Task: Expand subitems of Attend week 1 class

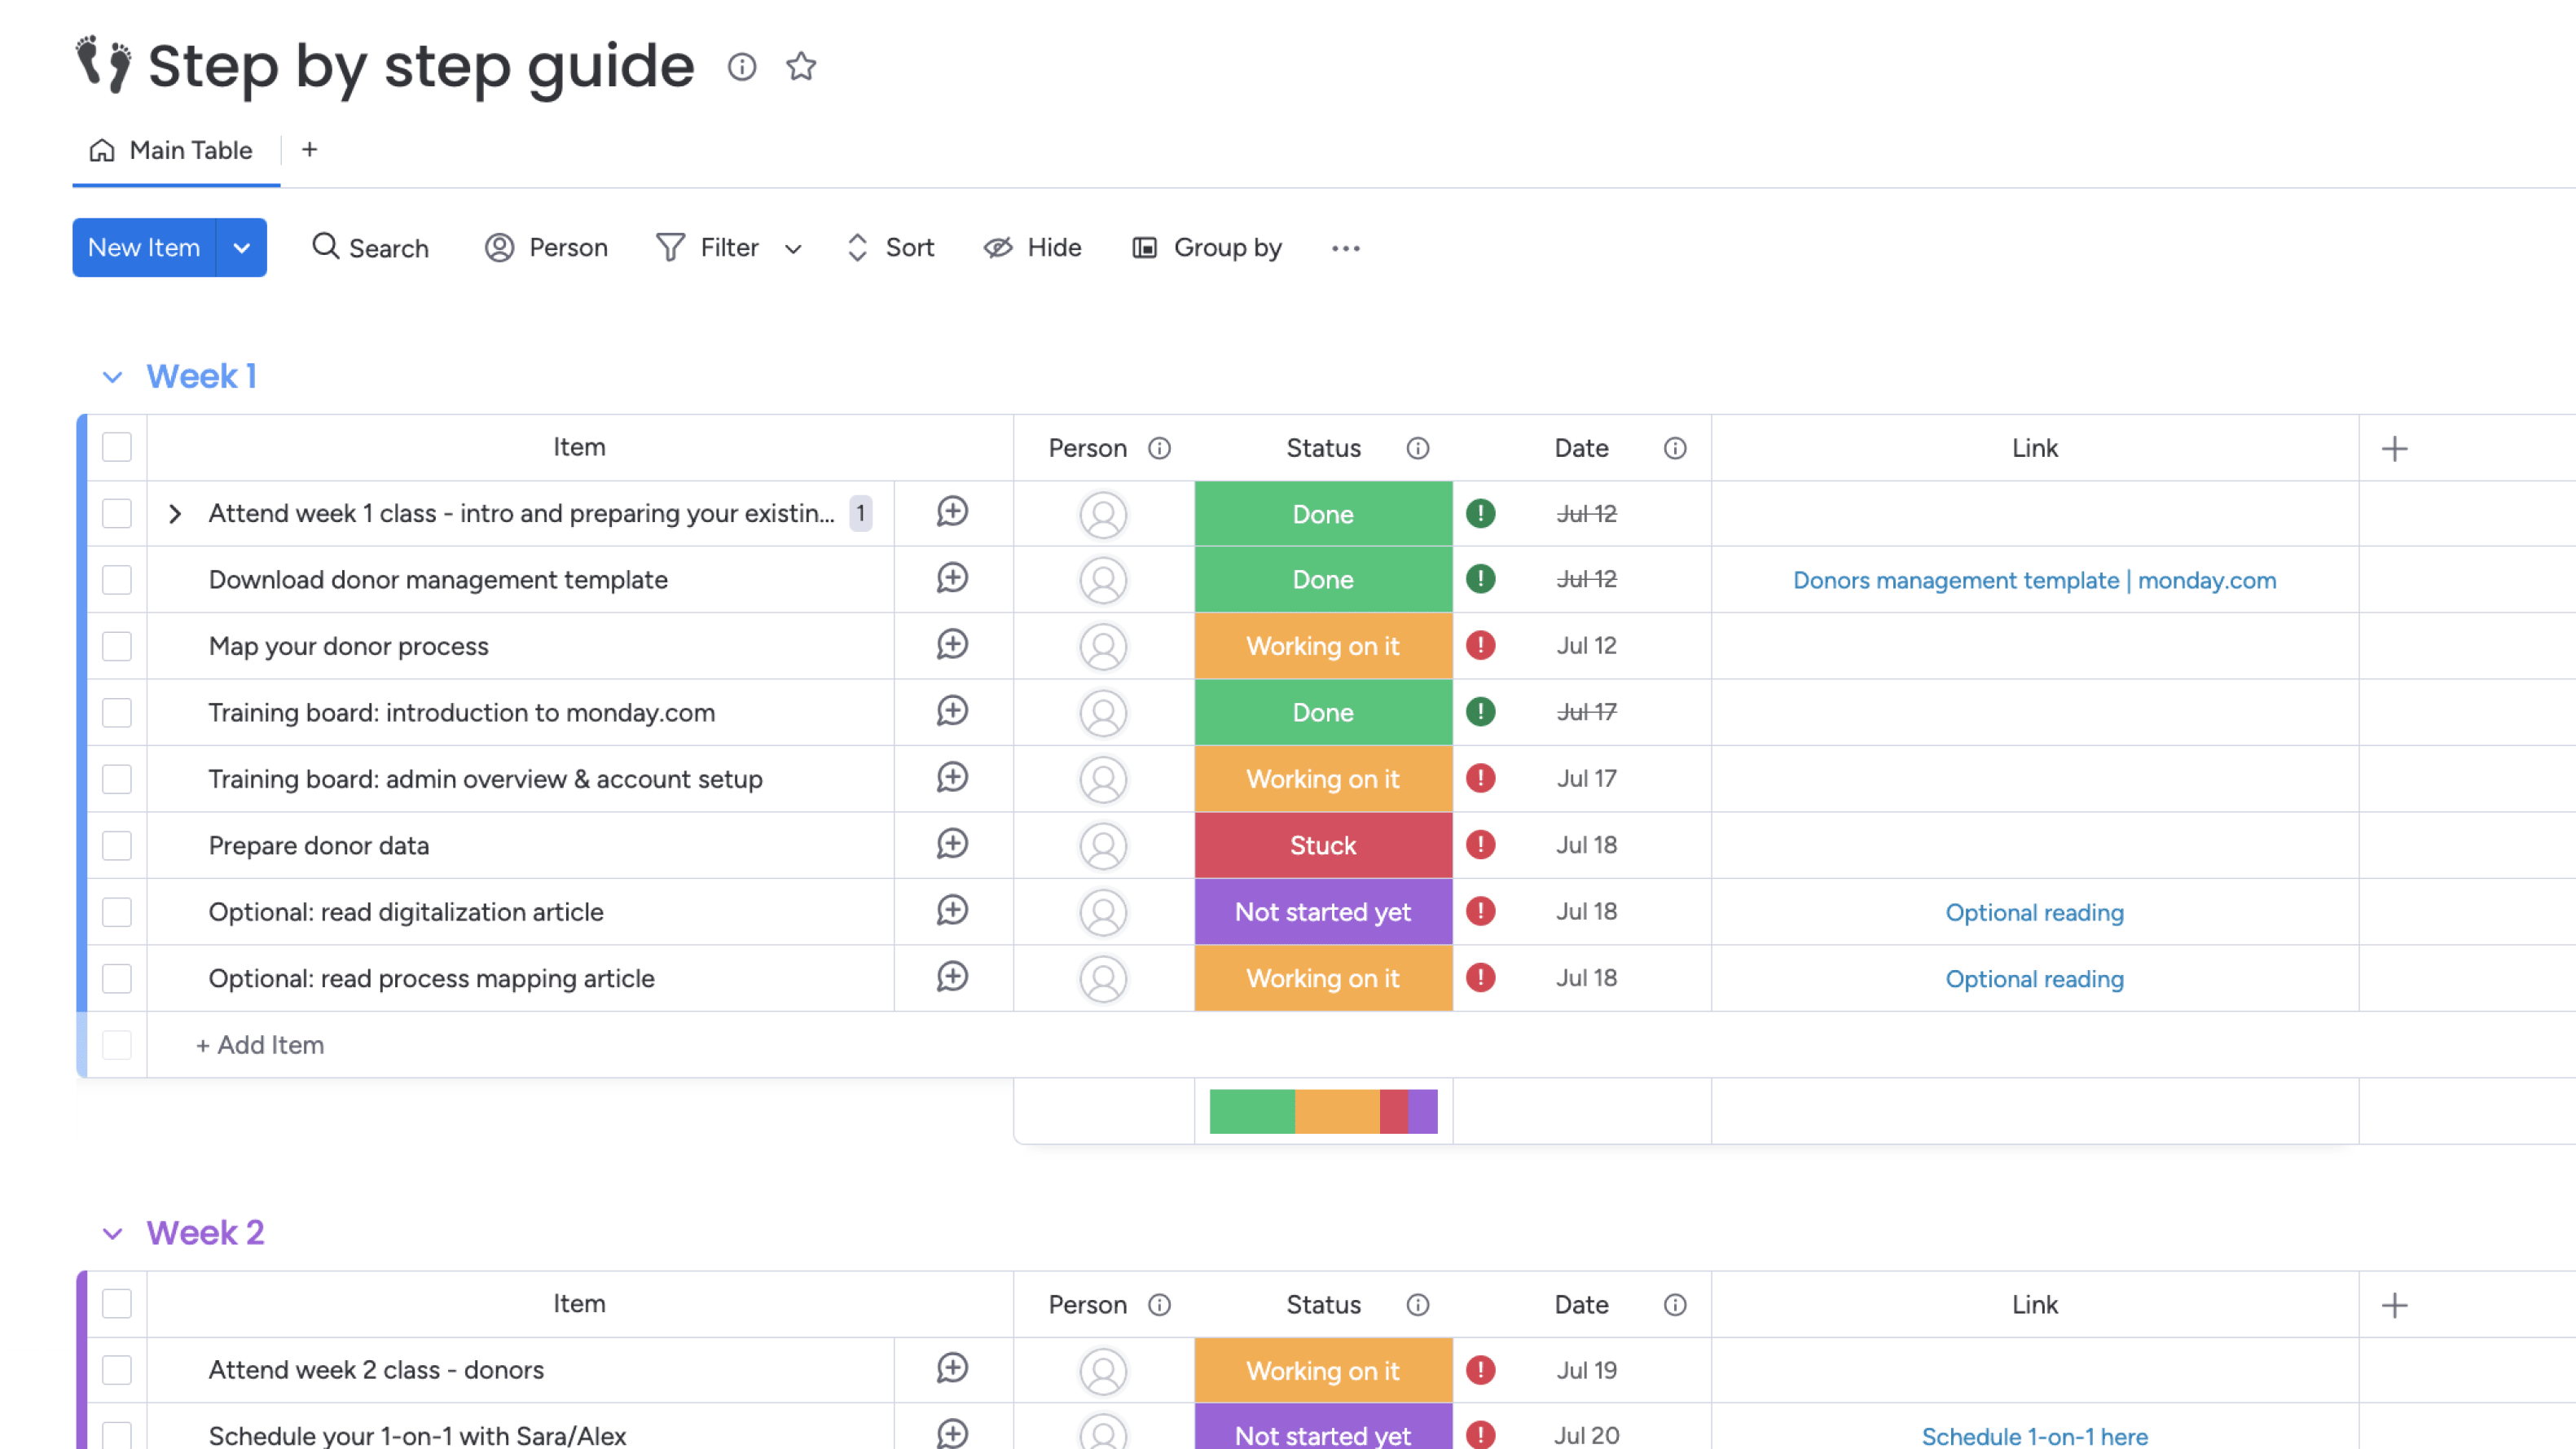Action: point(175,514)
